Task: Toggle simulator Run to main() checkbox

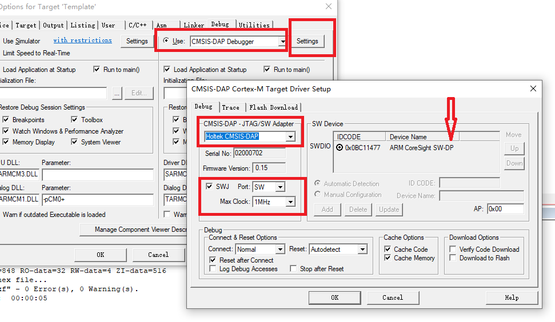Action: (x=97, y=69)
